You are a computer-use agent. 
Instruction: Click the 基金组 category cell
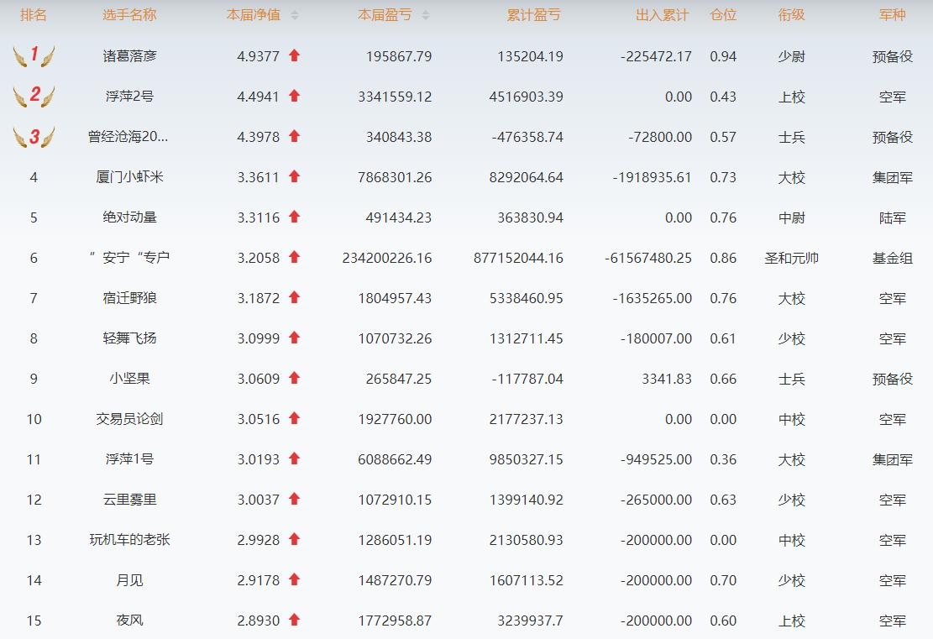tap(892, 258)
